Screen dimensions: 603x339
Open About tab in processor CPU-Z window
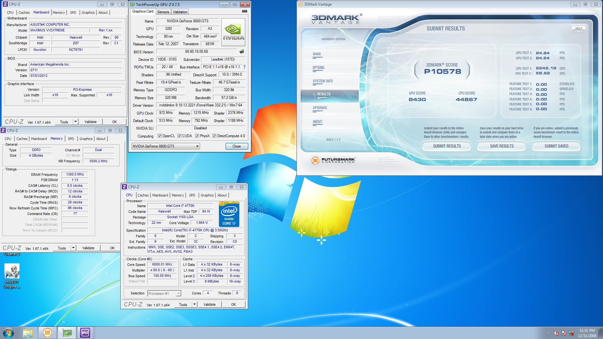tap(222, 195)
